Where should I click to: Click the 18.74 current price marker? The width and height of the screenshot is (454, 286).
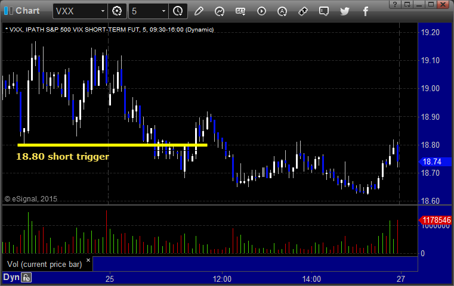click(x=435, y=161)
